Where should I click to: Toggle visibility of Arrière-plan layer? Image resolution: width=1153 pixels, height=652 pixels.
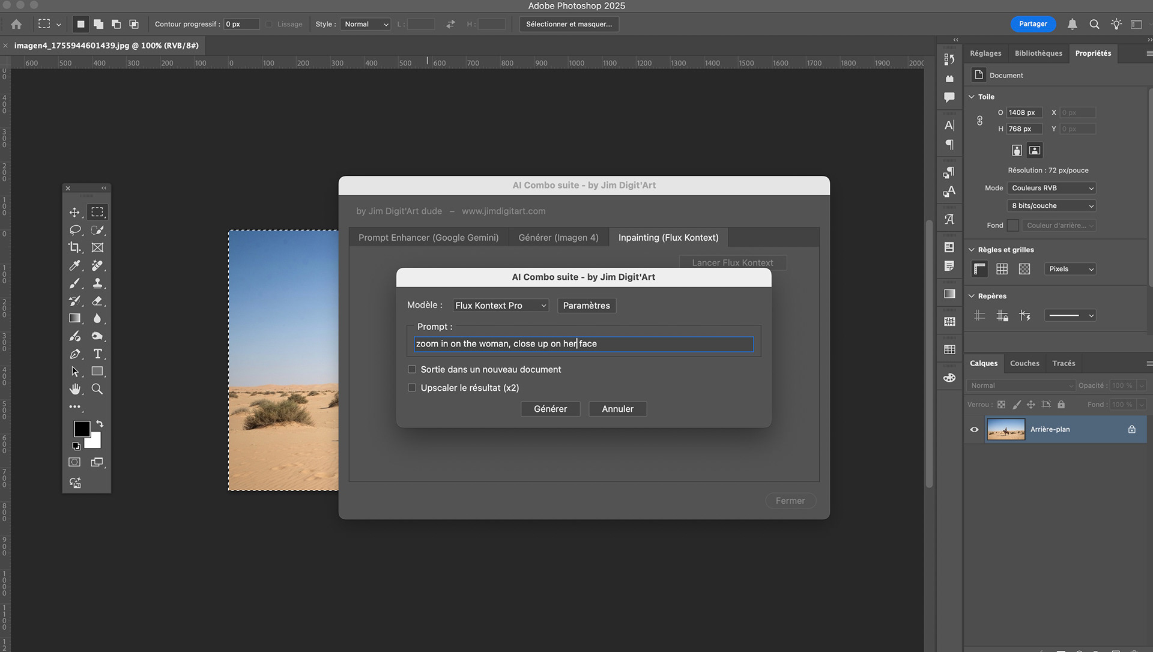pyautogui.click(x=974, y=429)
